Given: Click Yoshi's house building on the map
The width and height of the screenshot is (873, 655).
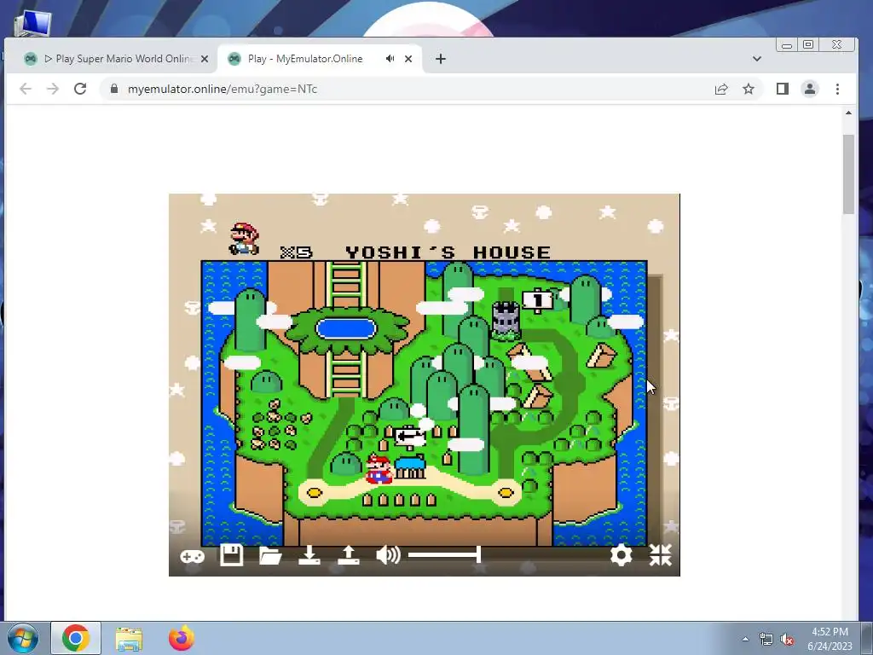Looking at the screenshot, I should (x=410, y=467).
